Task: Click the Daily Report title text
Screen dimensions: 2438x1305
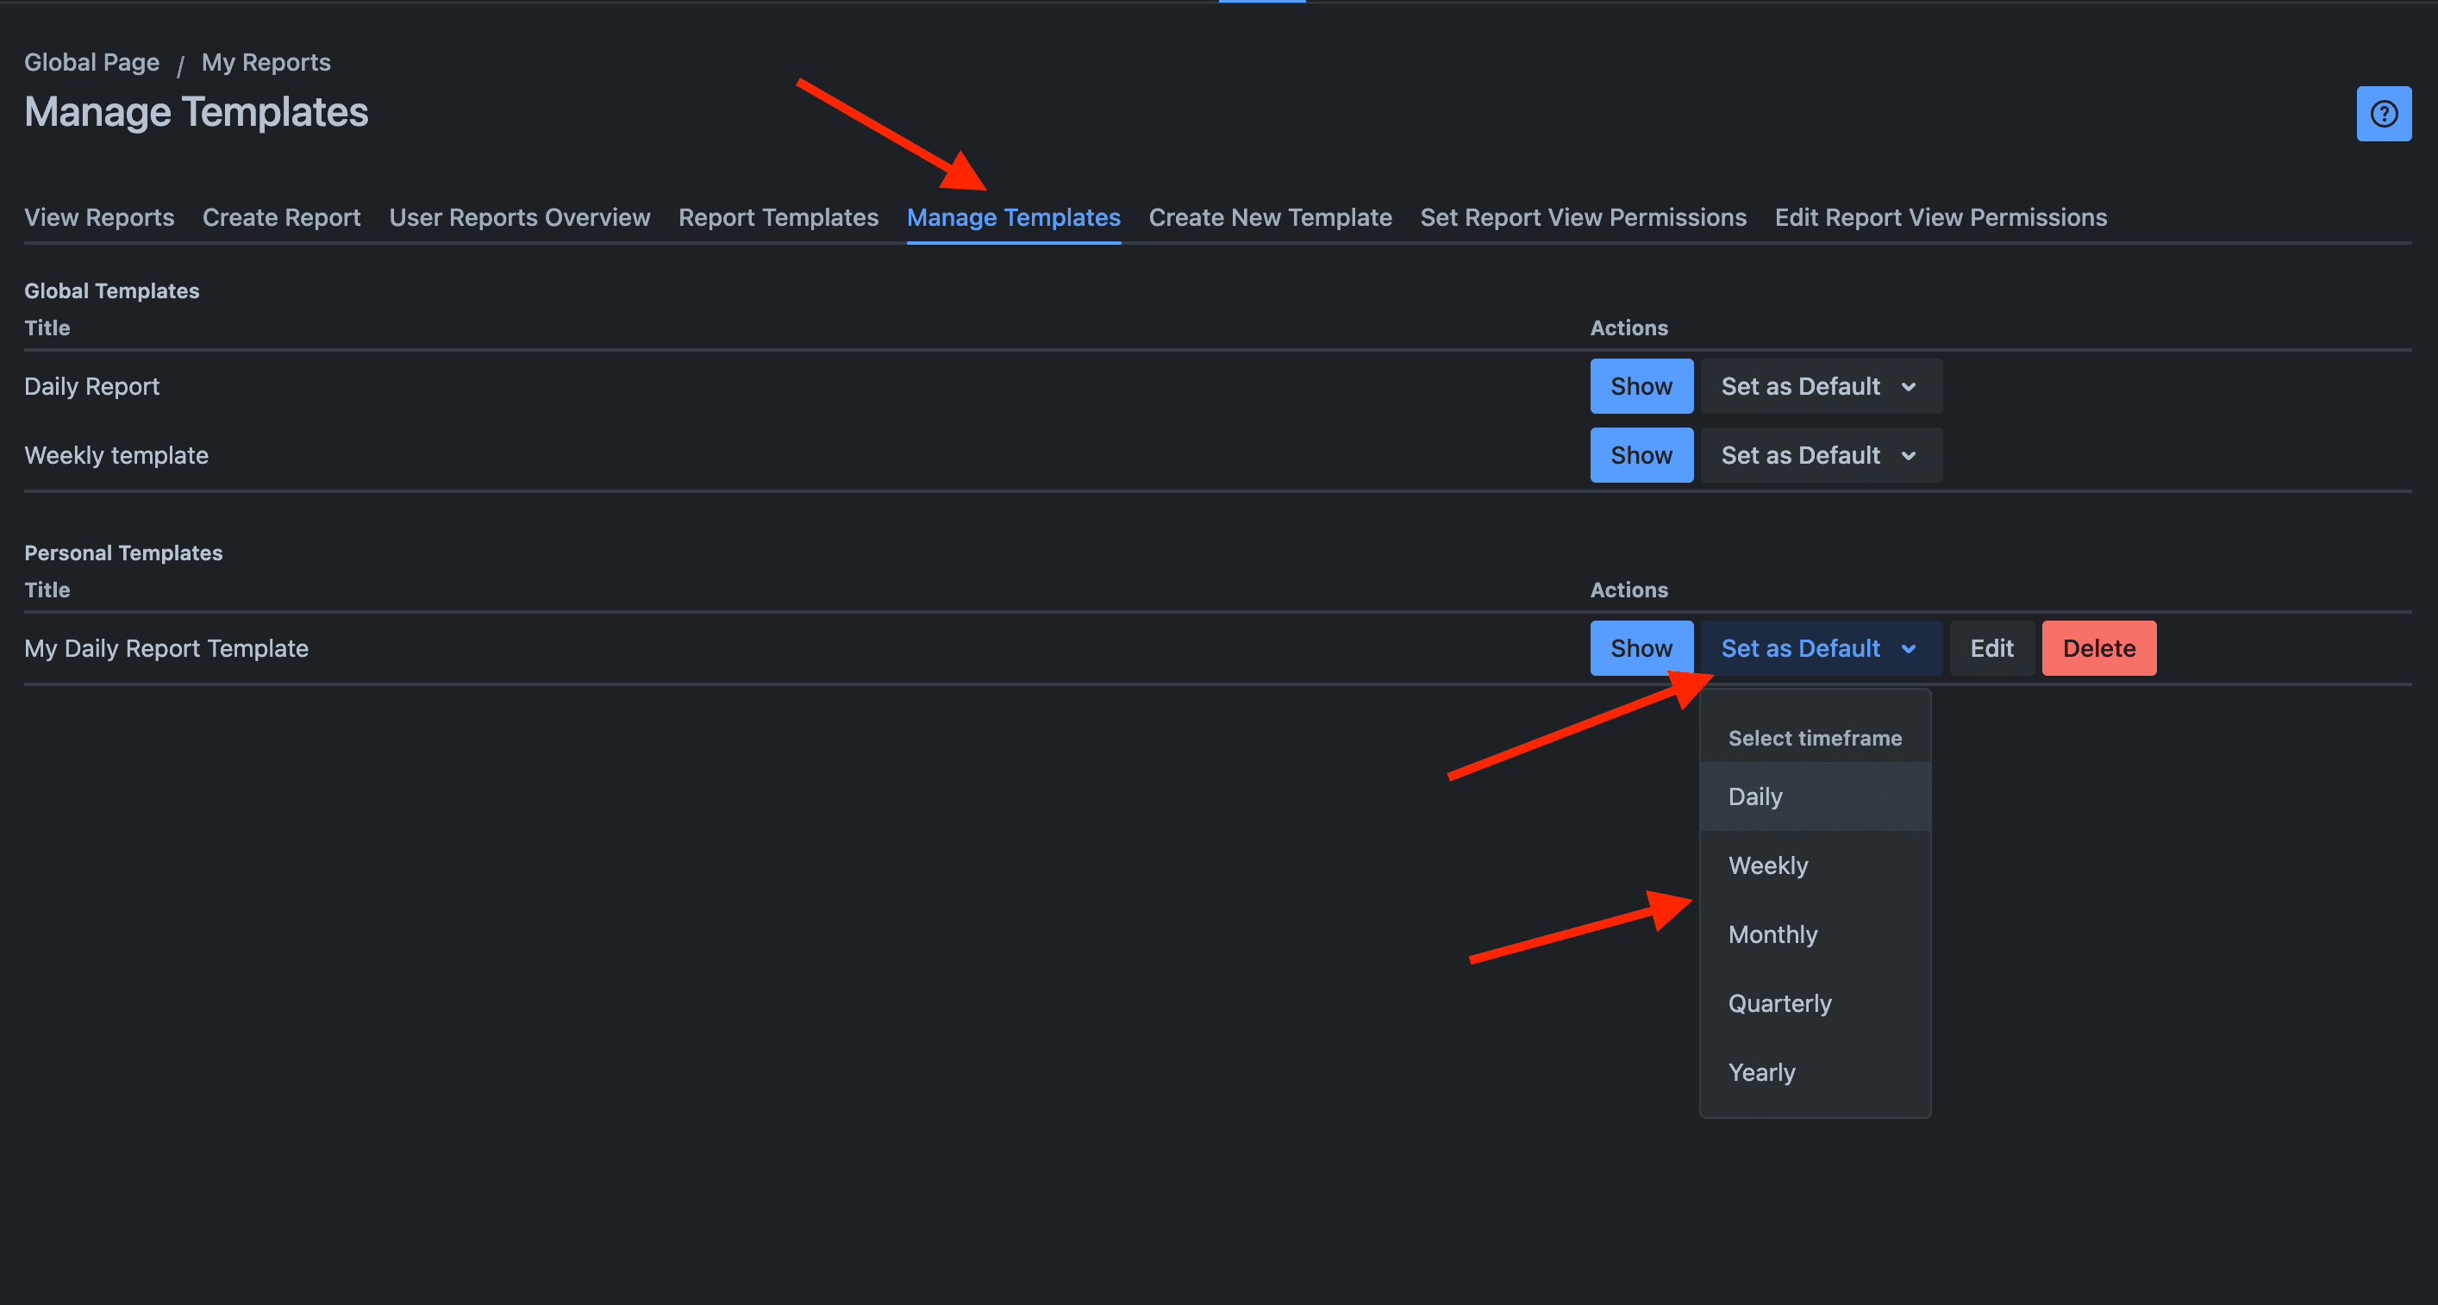Action: point(91,386)
